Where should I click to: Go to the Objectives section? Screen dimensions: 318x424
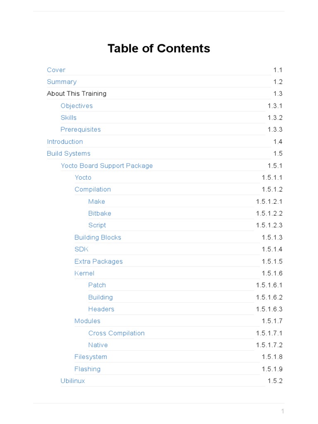tap(77, 106)
